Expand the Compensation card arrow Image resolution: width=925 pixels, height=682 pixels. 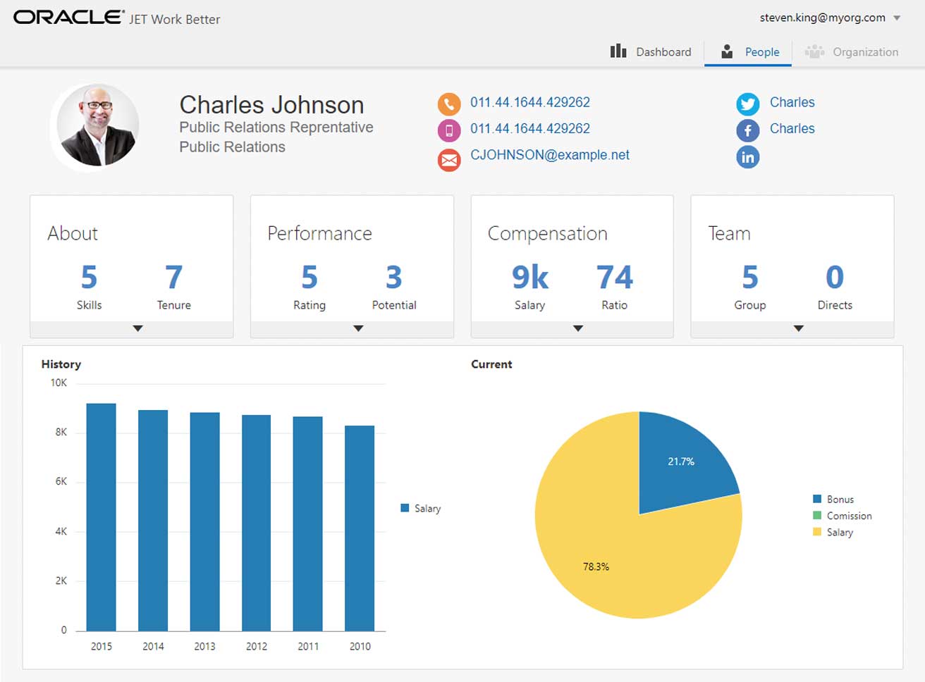[578, 328]
